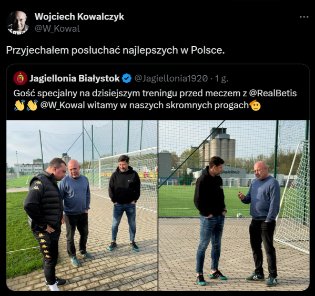This screenshot has width=315, height=296.
Task: Click the Jagiellonia Białystok account name
Action: coord(75,78)
